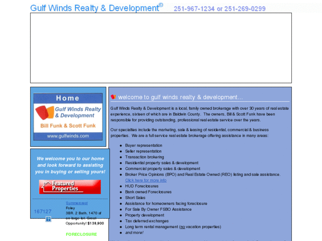
Task: Click the Featured Properties red button
Action: [70, 187]
